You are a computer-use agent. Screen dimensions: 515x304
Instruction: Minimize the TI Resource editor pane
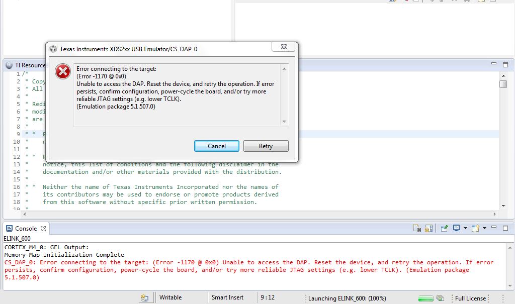click(494, 64)
